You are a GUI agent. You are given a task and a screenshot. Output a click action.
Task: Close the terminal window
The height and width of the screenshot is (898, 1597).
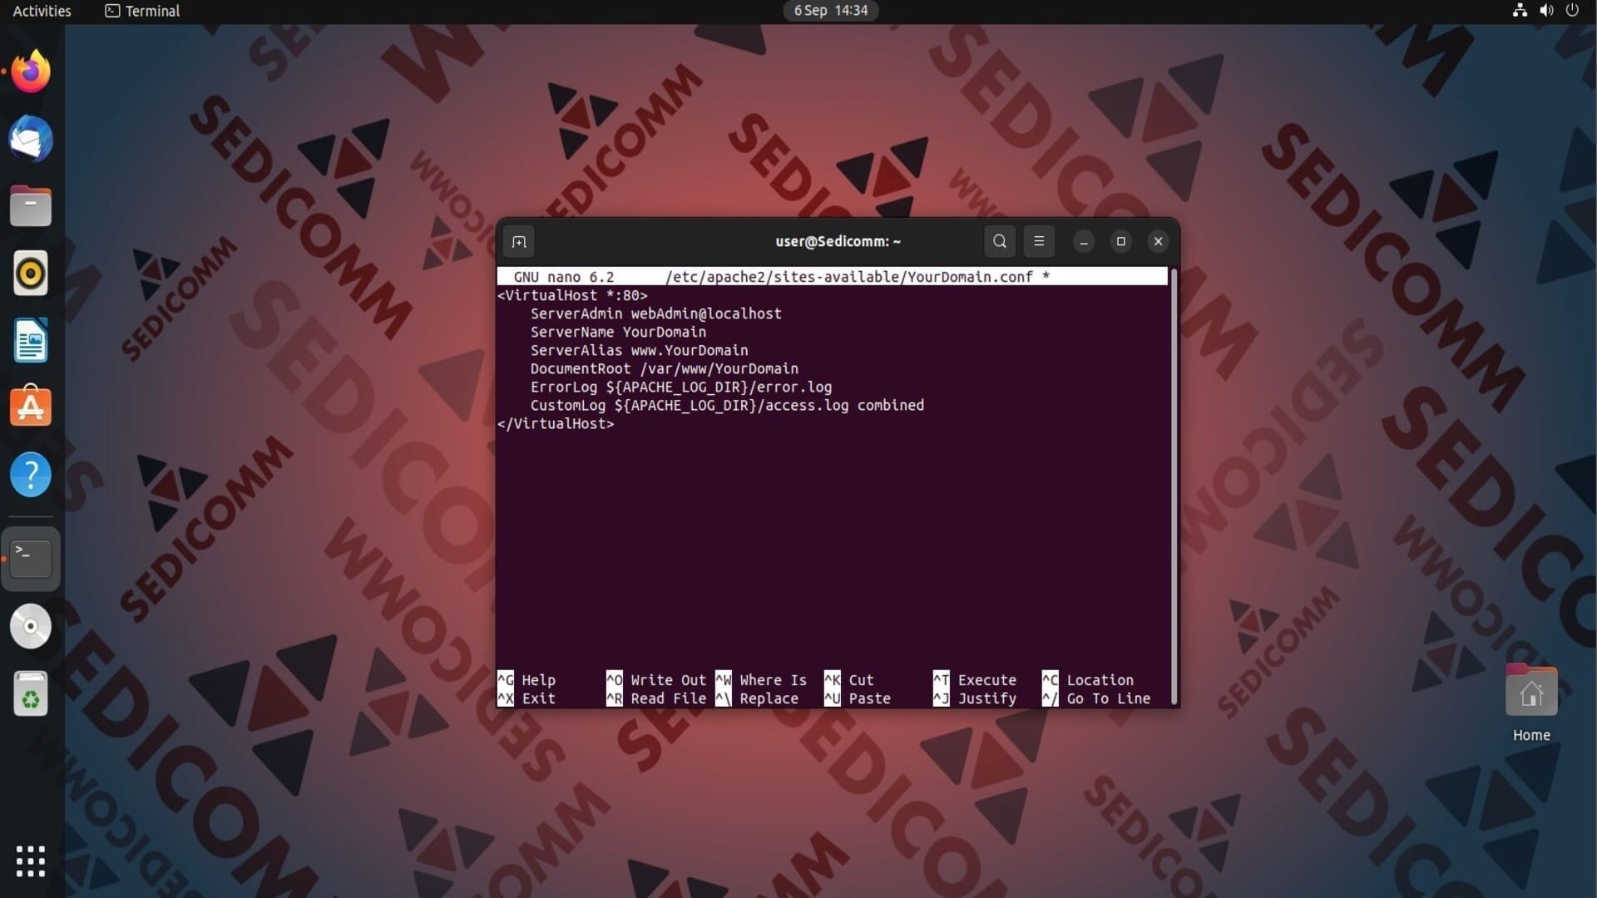coord(1158,242)
